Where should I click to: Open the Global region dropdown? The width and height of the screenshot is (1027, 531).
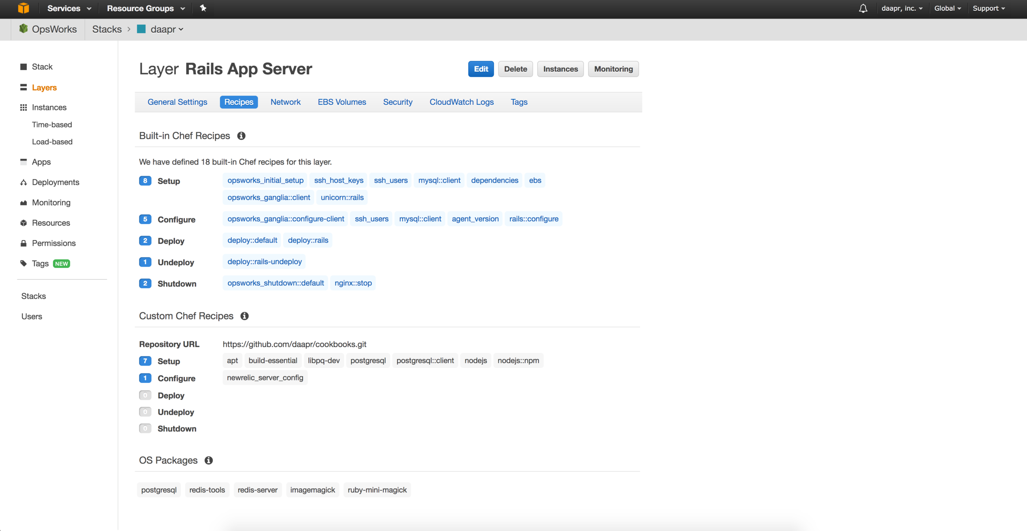click(947, 8)
